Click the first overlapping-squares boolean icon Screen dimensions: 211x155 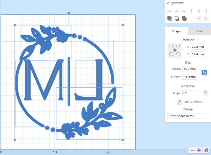[170, 18]
